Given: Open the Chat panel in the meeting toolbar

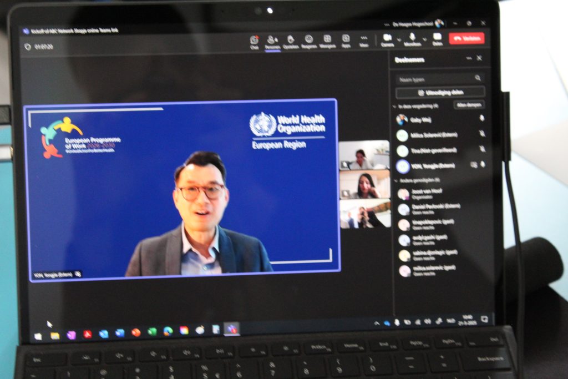Looking at the screenshot, I should (x=254, y=41).
